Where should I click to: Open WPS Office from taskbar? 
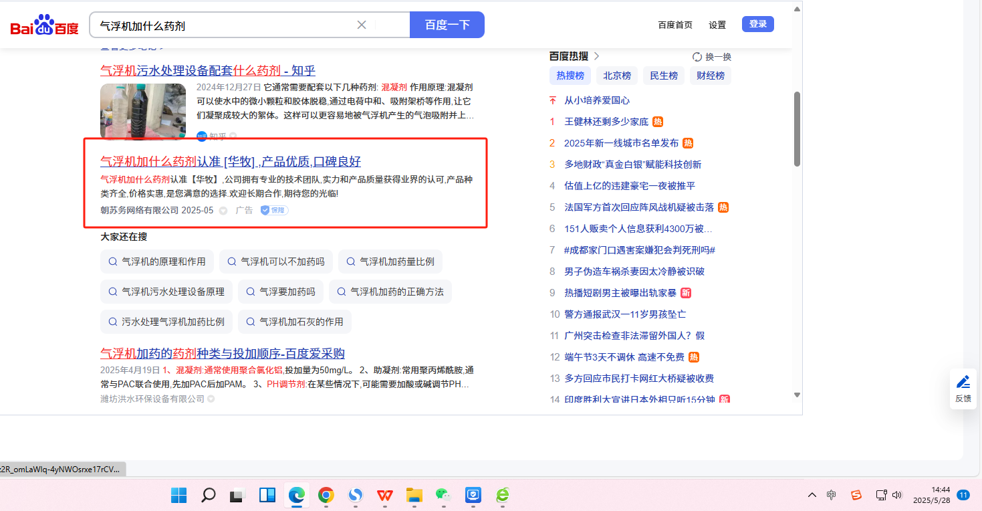385,495
